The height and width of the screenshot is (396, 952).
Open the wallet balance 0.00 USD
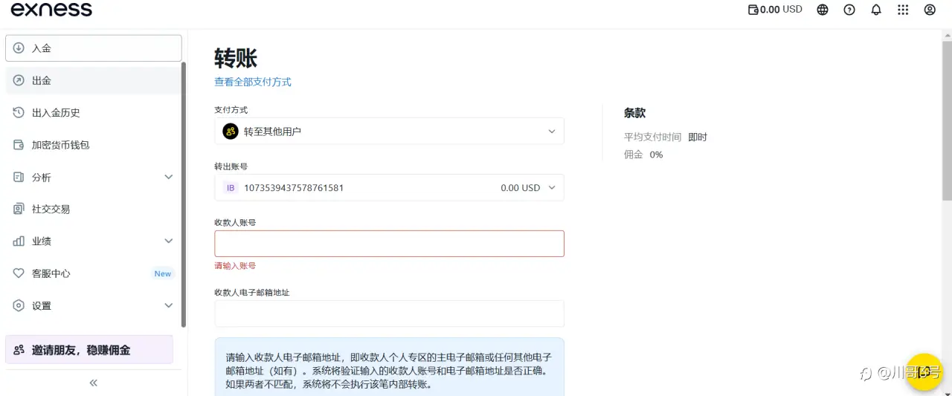tap(774, 10)
